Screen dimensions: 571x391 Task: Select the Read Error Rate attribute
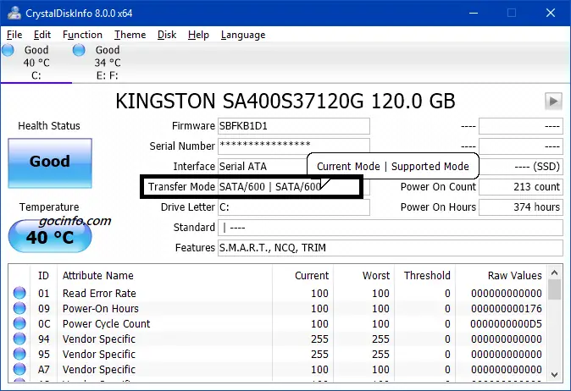coord(278,293)
